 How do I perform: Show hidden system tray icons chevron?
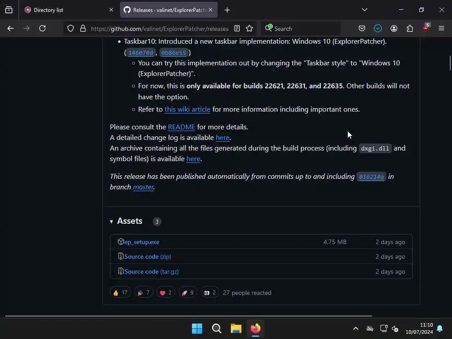[356, 328]
